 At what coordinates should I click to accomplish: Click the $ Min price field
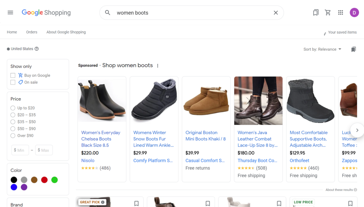coord(20,150)
